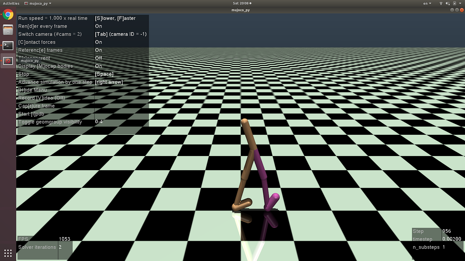The width and height of the screenshot is (465, 261).
Task: Launch Terminal from the dock
Action: click(x=8, y=45)
